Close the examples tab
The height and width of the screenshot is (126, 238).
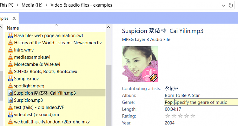point(14,18)
